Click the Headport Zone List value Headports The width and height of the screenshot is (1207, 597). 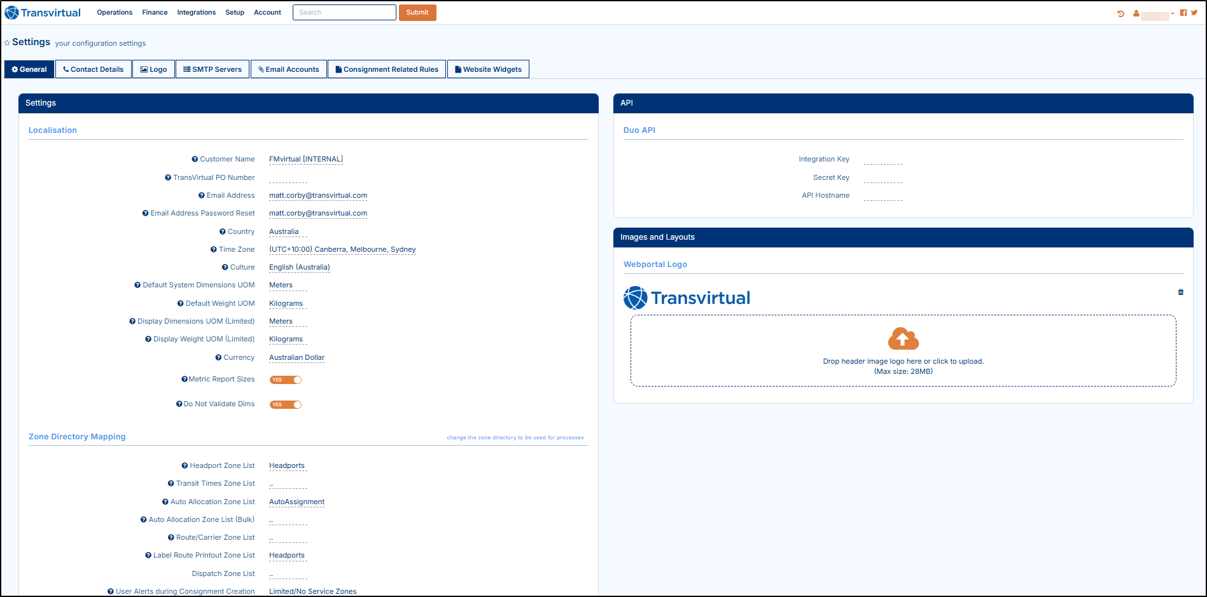click(x=287, y=466)
